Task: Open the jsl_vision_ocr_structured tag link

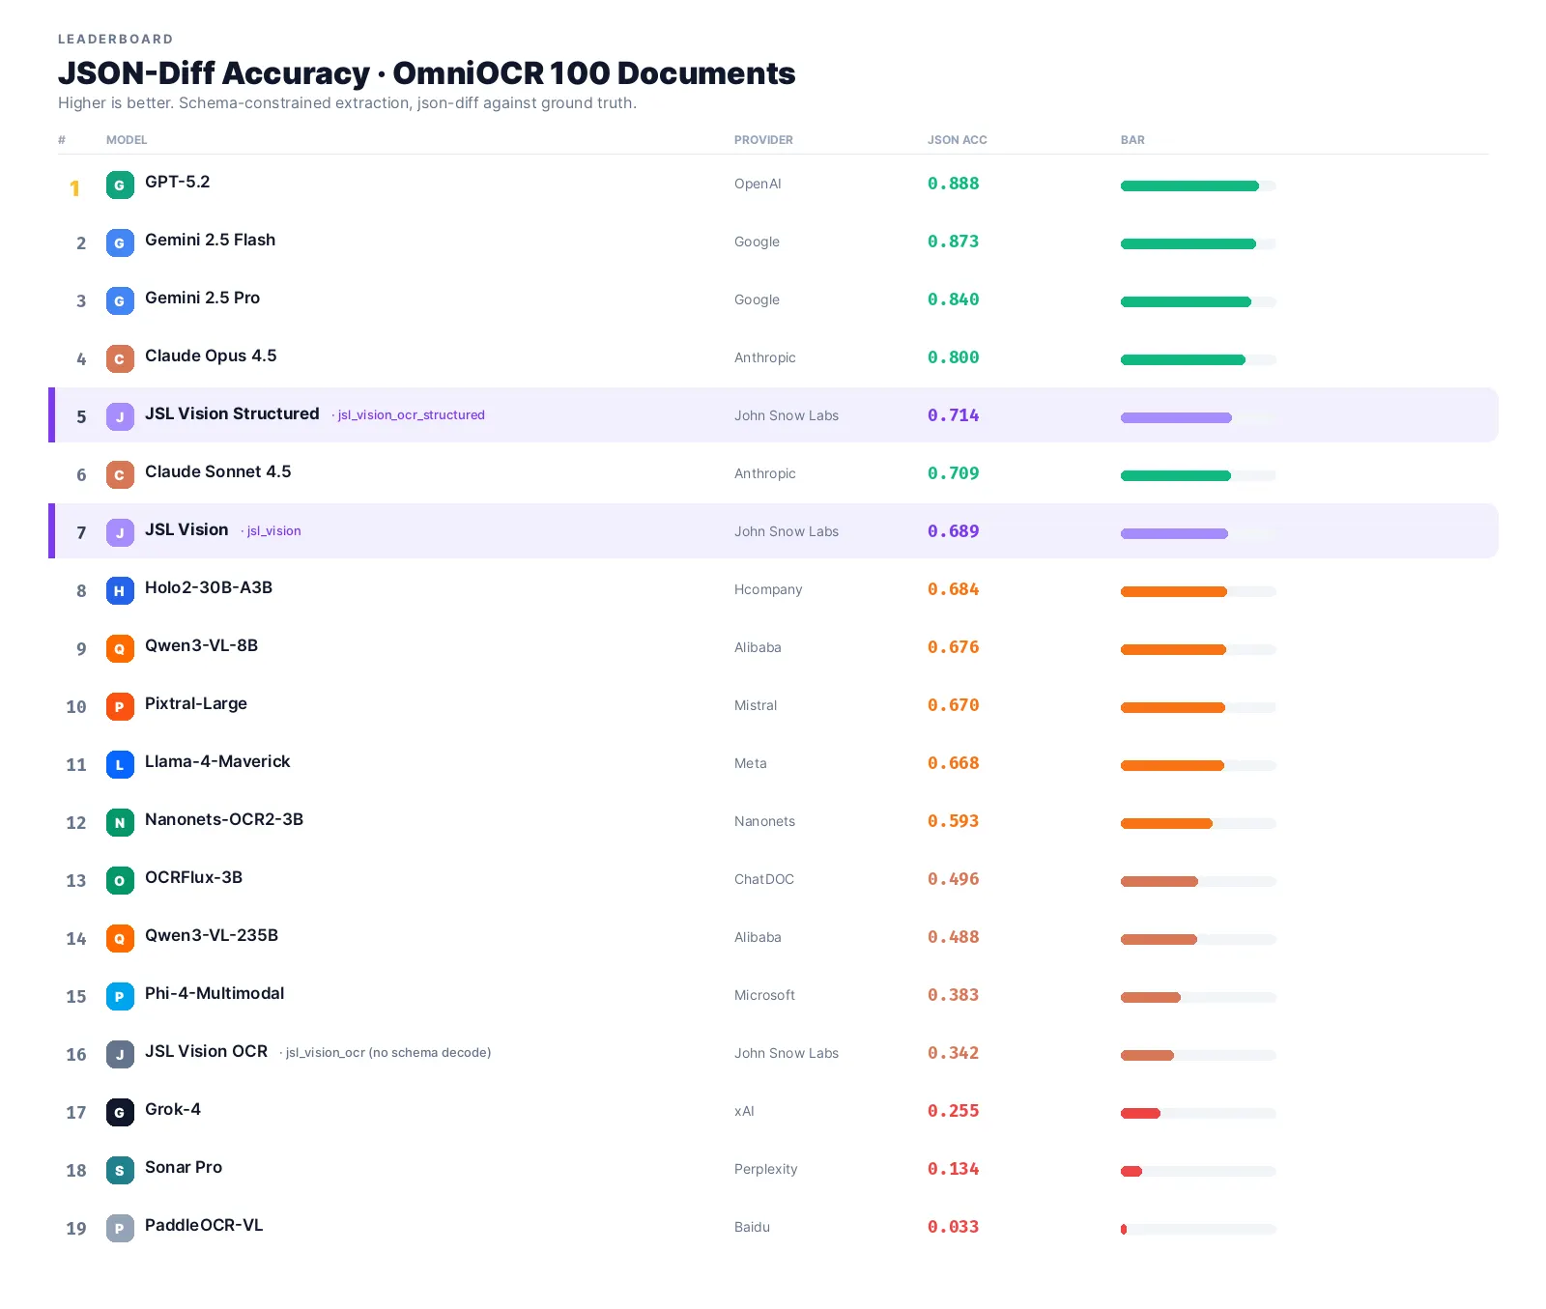Action: (x=411, y=415)
